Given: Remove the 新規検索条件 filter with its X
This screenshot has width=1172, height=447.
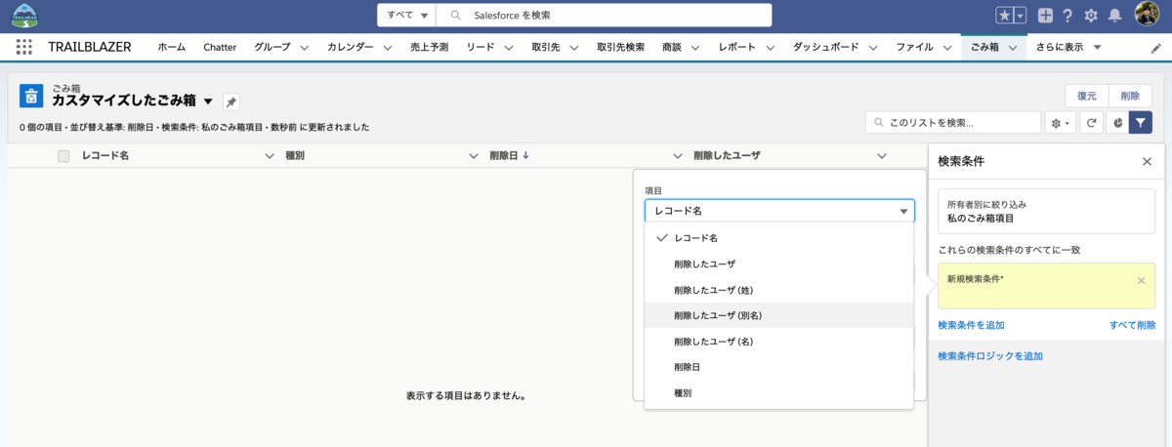Looking at the screenshot, I should point(1142,280).
